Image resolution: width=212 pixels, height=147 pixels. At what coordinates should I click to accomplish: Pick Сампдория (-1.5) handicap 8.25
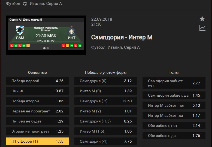[106, 121]
